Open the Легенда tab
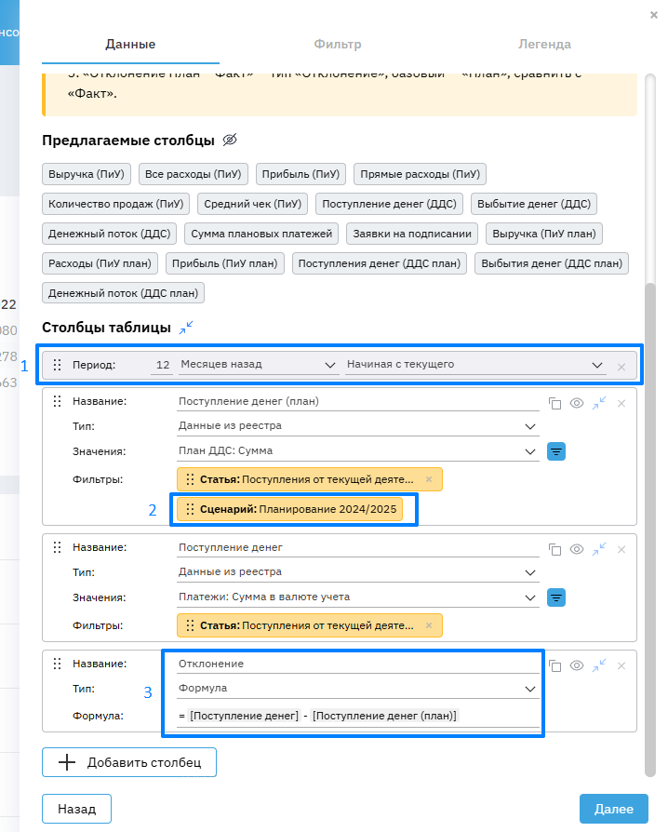668x832 pixels. 544,44
